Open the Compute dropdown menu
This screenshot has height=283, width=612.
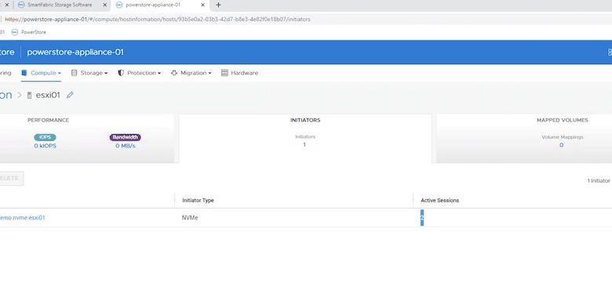pyautogui.click(x=41, y=73)
